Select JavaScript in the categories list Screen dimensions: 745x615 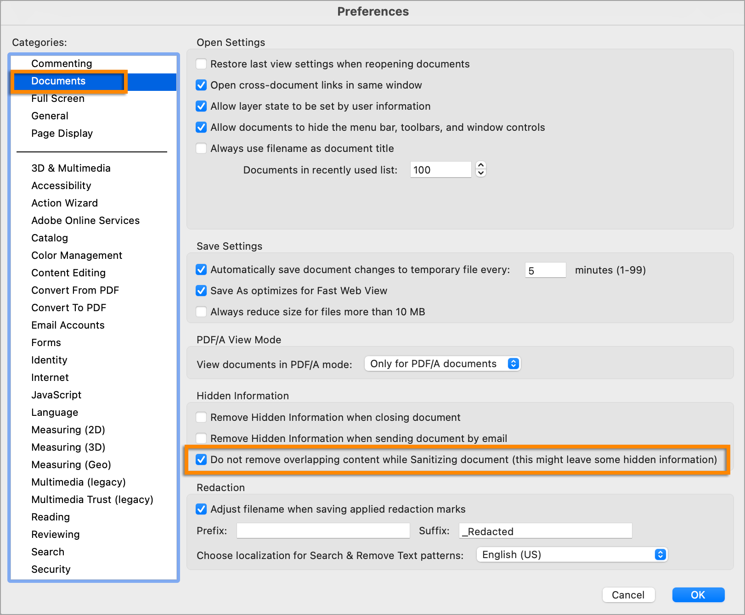click(56, 395)
